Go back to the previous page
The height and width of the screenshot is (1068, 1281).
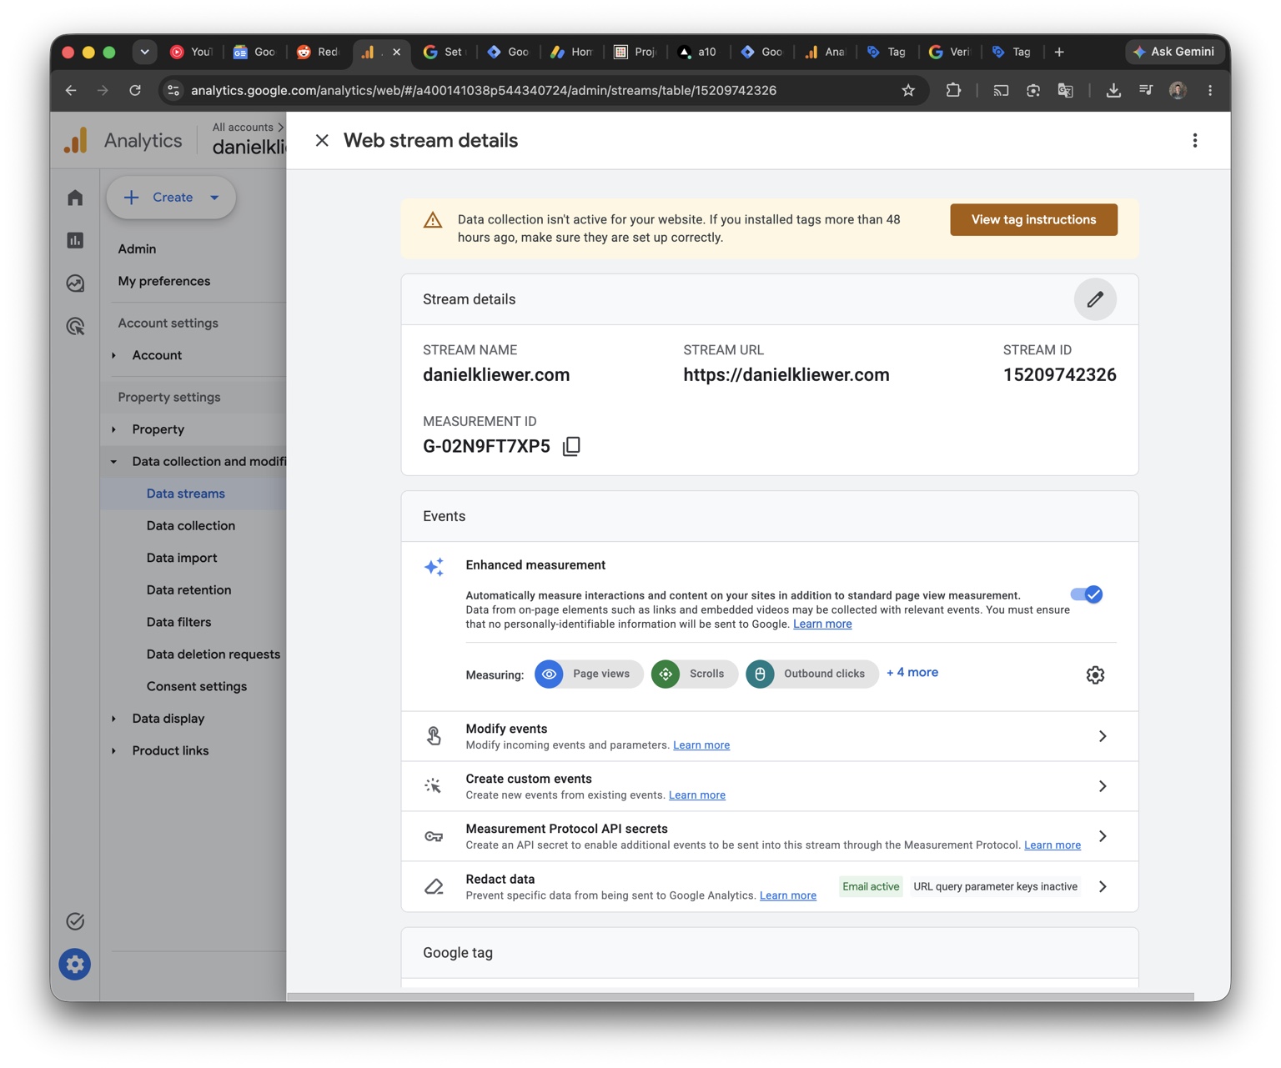[x=71, y=90]
